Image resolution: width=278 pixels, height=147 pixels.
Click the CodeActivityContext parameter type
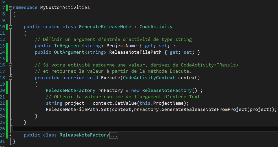click(x=149, y=78)
